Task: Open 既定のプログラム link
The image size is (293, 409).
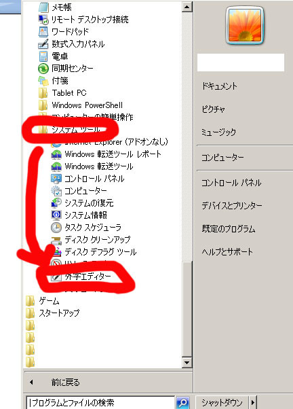Action: pyautogui.click(x=229, y=229)
